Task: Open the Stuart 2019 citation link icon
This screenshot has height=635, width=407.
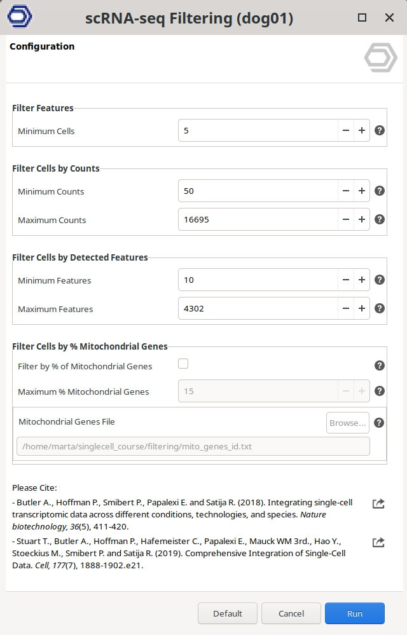Action: (x=378, y=542)
